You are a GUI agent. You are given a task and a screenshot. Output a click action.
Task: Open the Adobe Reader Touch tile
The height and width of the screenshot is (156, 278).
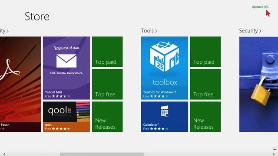20,84
